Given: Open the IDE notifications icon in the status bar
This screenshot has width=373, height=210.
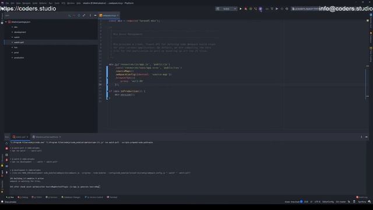Looking at the screenshot, I should 370,202.
